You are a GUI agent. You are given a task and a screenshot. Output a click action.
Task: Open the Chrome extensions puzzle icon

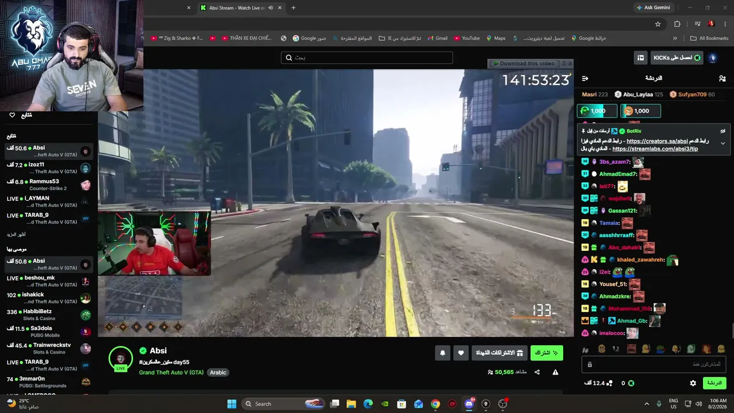coord(677,24)
